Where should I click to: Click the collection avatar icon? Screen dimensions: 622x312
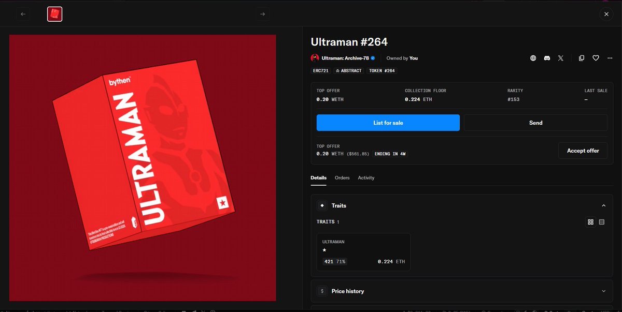(x=315, y=58)
